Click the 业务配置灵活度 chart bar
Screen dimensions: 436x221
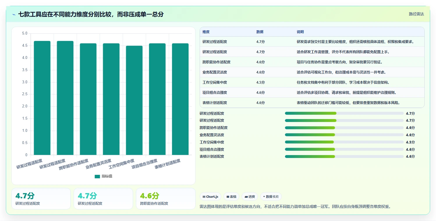(x=111, y=99)
